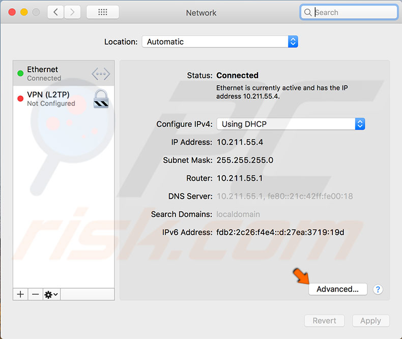Click the IPv6 Address value

(x=280, y=232)
